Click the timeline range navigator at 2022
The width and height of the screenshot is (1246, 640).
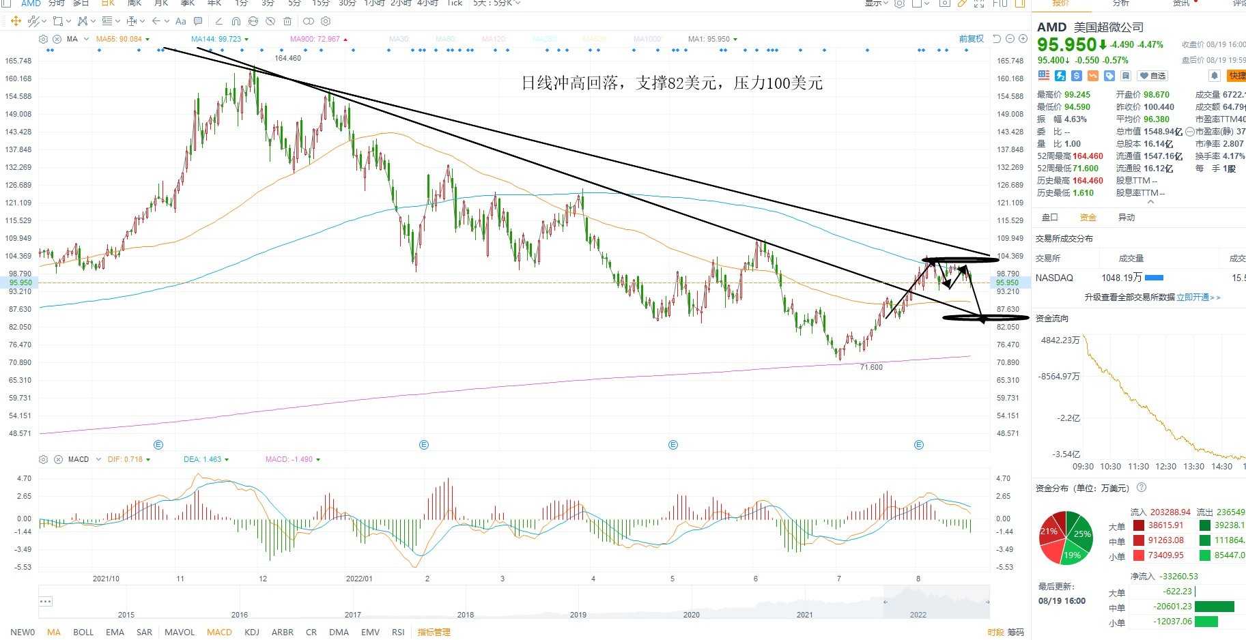click(918, 614)
